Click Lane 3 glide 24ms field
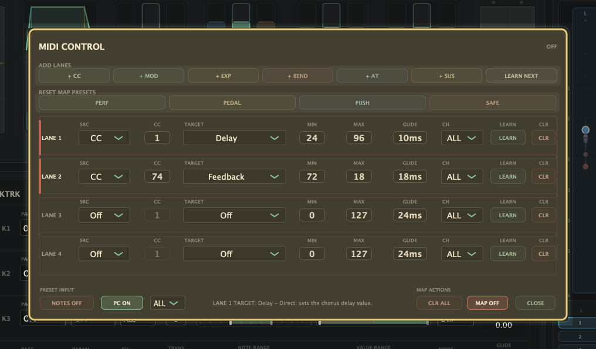Viewport: 596px width, 349px height. point(409,215)
